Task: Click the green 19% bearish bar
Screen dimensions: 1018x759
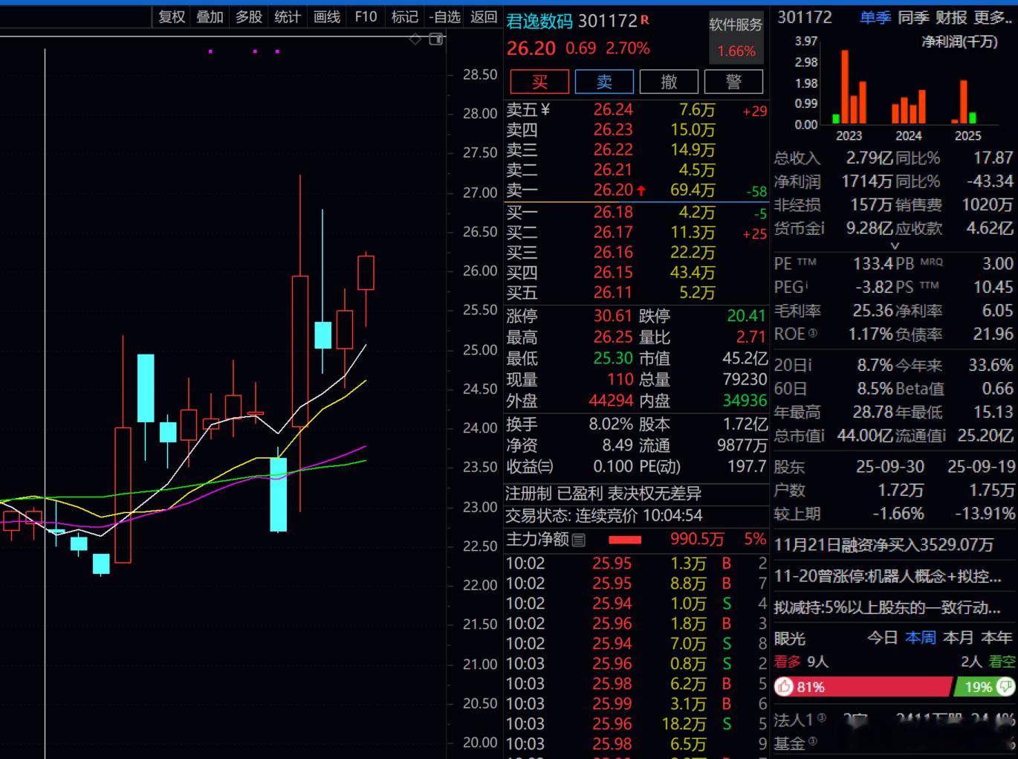Action: [985, 687]
